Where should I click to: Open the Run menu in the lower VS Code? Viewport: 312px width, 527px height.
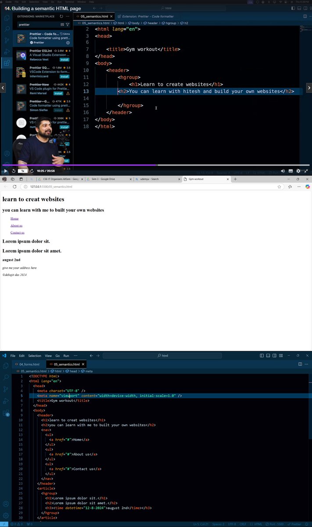click(x=66, y=356)
